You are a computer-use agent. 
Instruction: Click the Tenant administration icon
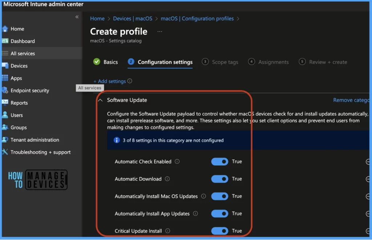click(5, 140)
